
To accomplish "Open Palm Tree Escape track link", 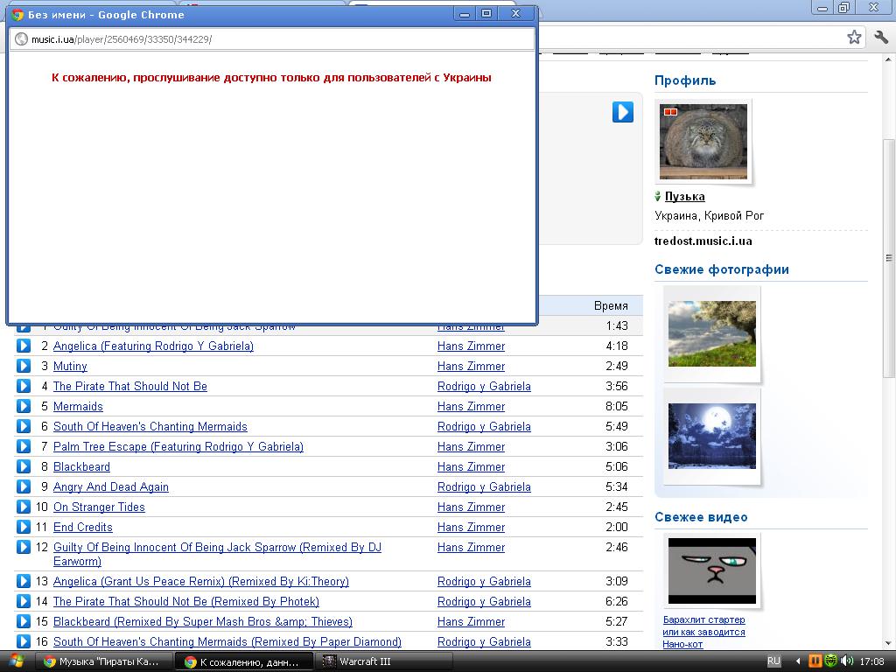I will point(178,446).
